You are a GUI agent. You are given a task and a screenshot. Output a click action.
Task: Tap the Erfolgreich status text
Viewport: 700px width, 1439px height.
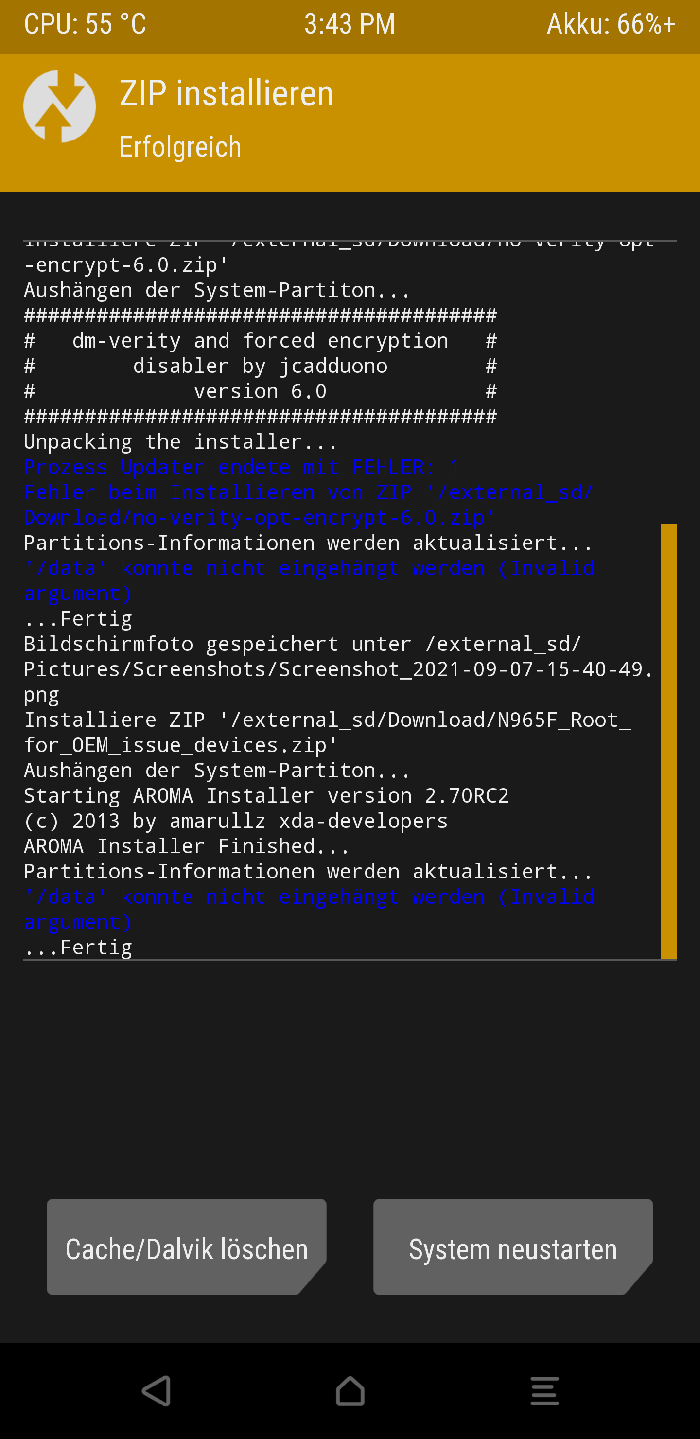click(180, 147)
